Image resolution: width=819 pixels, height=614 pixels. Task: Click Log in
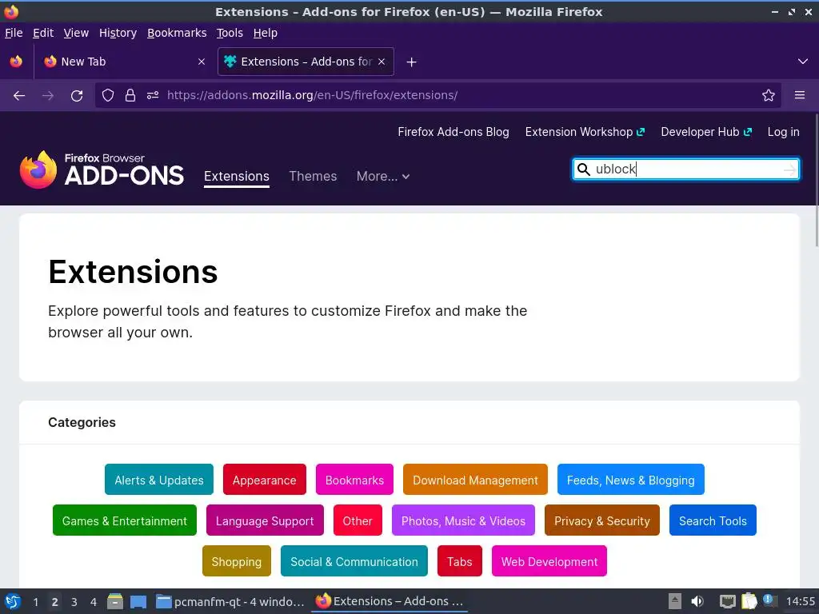[783, 132]
